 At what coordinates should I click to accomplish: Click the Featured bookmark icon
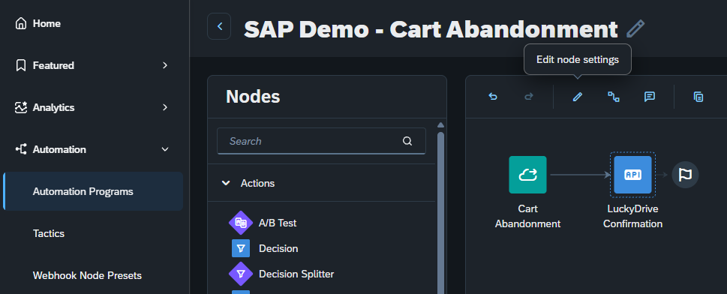pyautogui.click(x=21, y=65)
